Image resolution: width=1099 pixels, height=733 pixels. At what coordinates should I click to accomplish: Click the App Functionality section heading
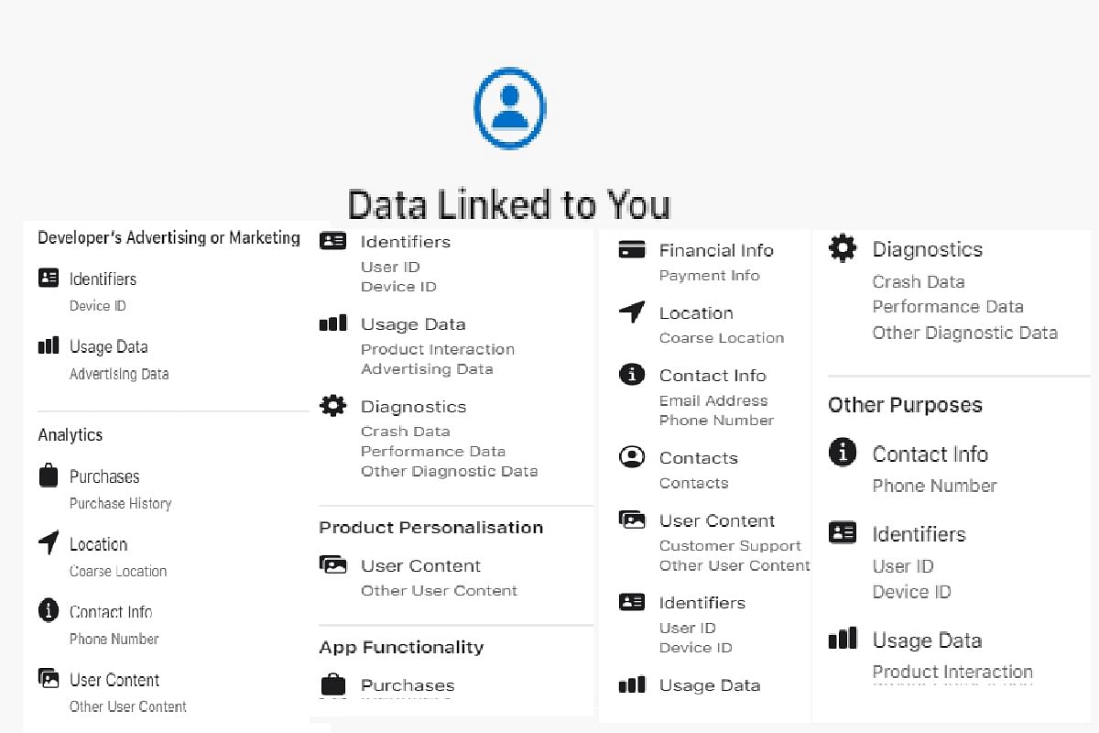point(401,648)
